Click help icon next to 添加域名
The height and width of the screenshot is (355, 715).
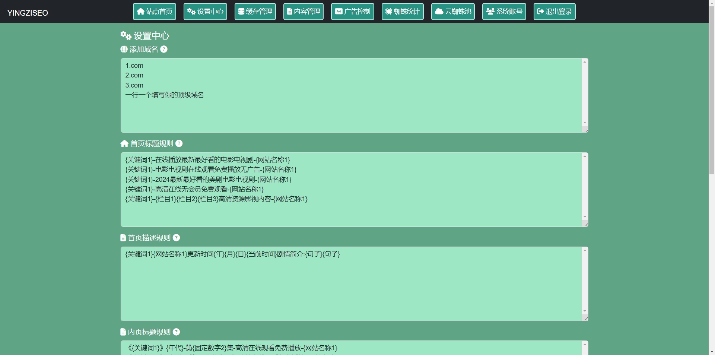tap(164, 49)
